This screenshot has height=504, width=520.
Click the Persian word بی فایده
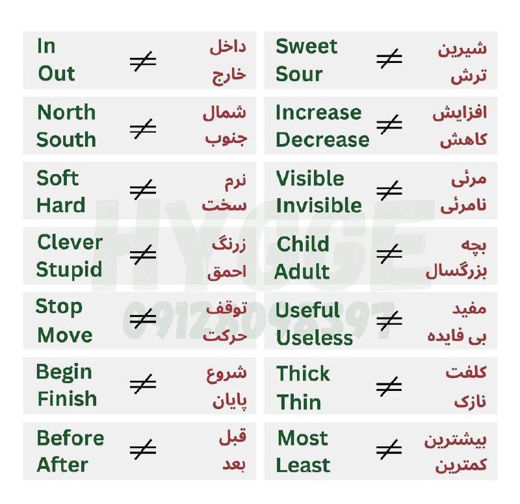pyautogui.click(x=457, y=336)
